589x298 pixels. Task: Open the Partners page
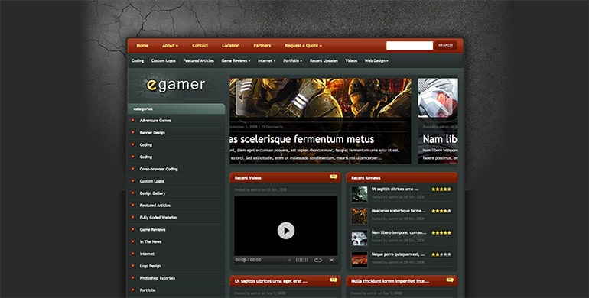(x=262, y=45)
